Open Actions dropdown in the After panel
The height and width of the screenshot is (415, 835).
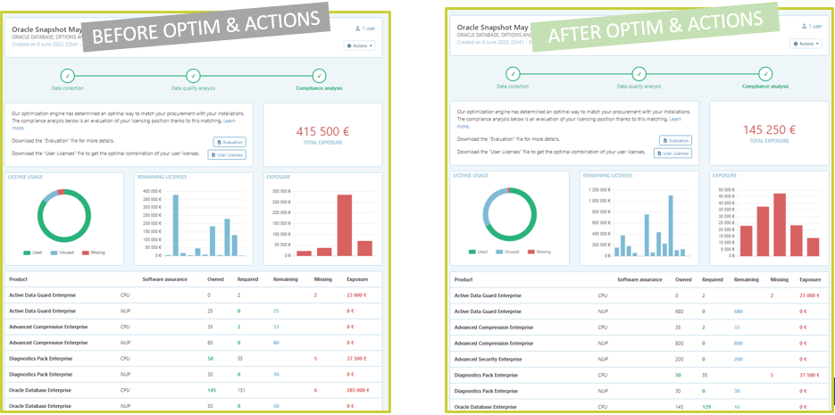[x=806, y=44]
